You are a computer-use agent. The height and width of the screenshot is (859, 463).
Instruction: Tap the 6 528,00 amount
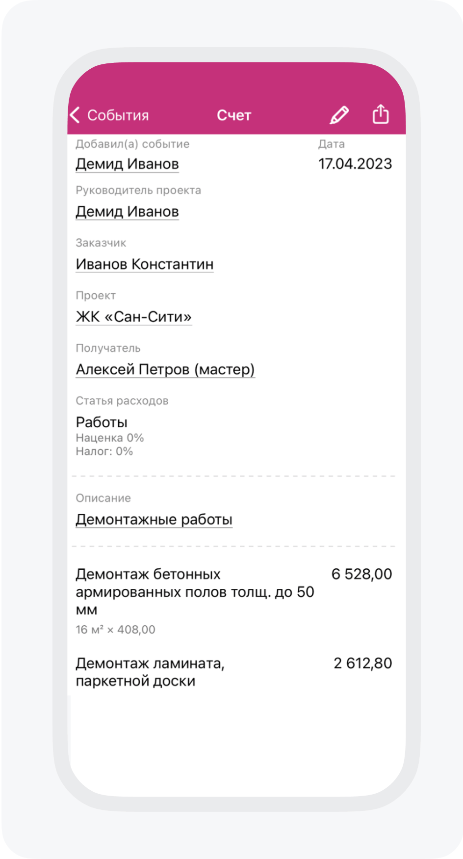click(x=362, y=574)
